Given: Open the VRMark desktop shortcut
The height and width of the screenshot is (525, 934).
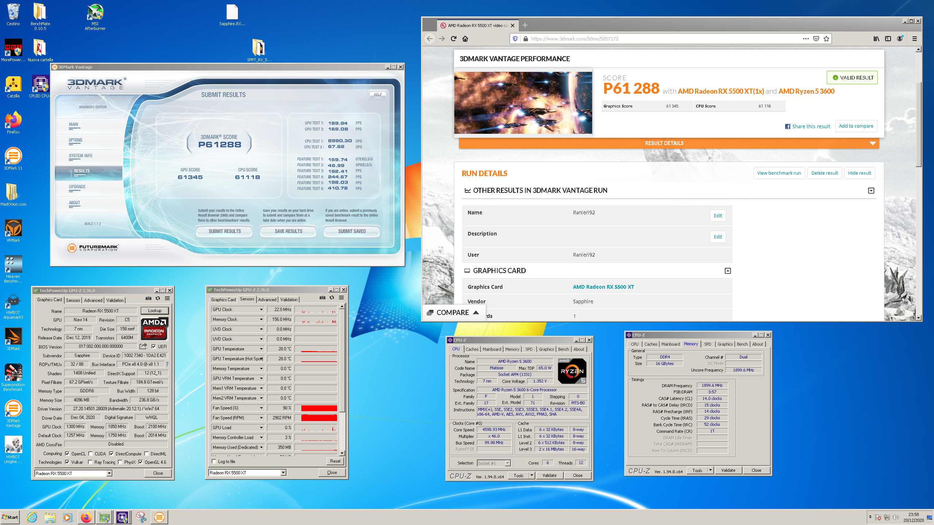Looking at the screenshot, I should (13, 231).
